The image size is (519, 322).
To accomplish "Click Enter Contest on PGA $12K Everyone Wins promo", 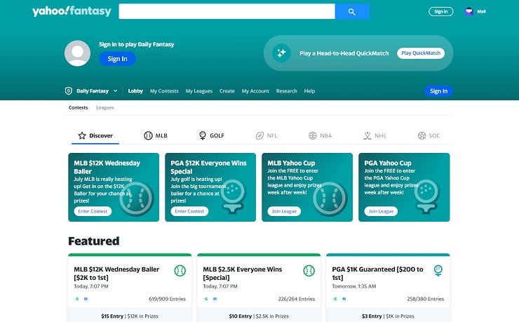I will point(189,211).
